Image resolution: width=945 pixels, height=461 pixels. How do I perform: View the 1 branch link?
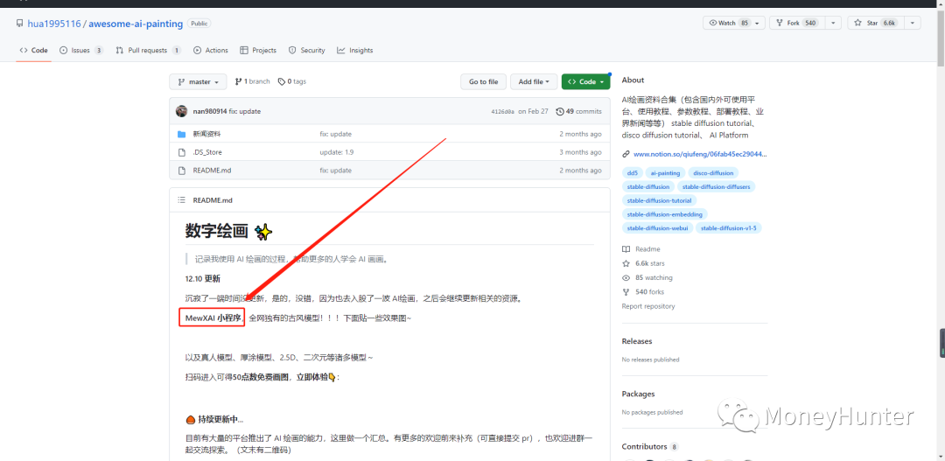click(253, 82)
